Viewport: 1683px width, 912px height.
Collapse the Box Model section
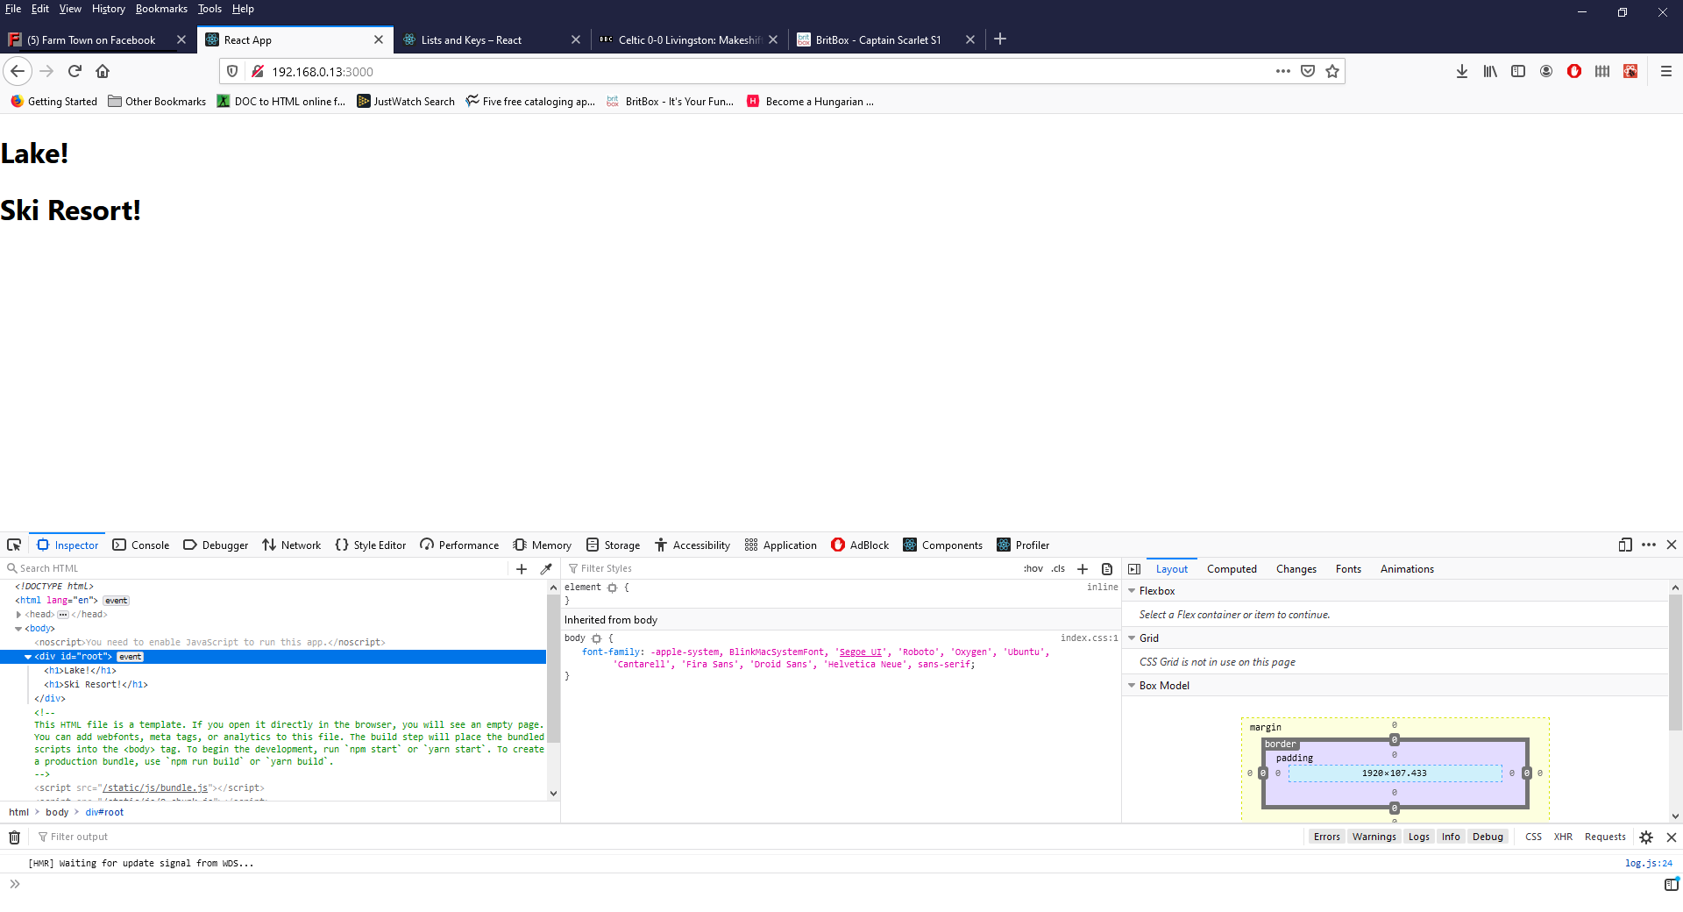(1132, 685)
